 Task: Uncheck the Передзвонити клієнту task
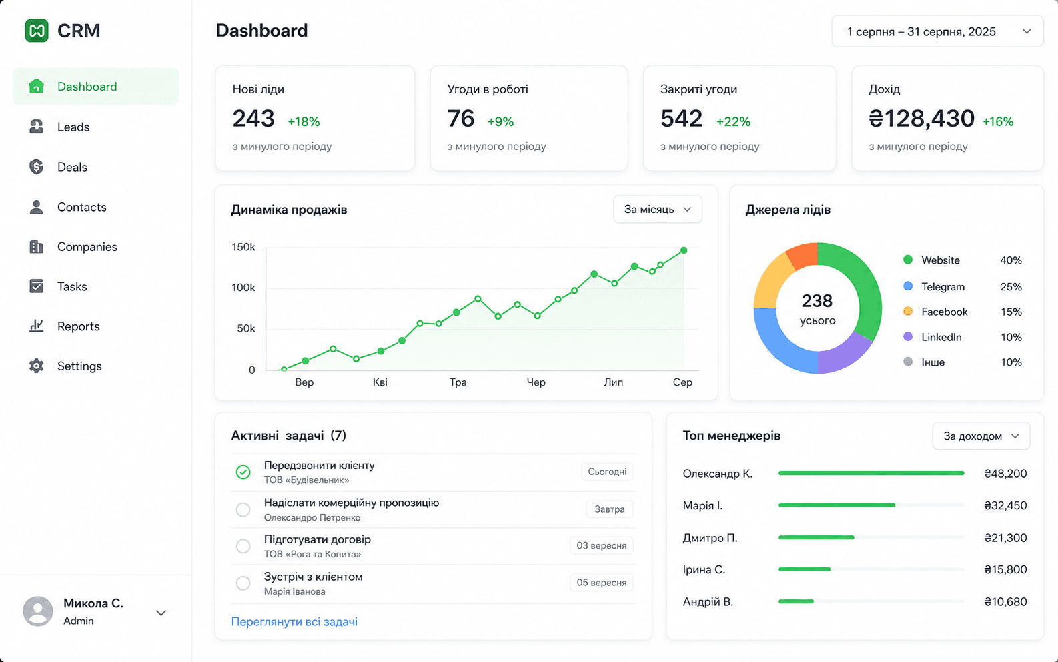coord(243,472)
